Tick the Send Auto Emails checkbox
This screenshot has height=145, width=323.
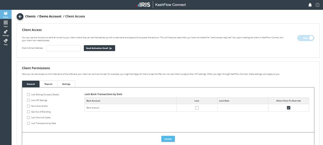29,106
